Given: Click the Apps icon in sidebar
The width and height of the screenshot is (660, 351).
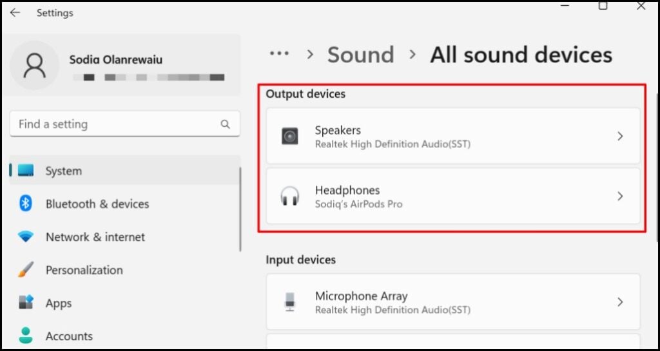Looking at the screenshot, I should coord(26,303).
